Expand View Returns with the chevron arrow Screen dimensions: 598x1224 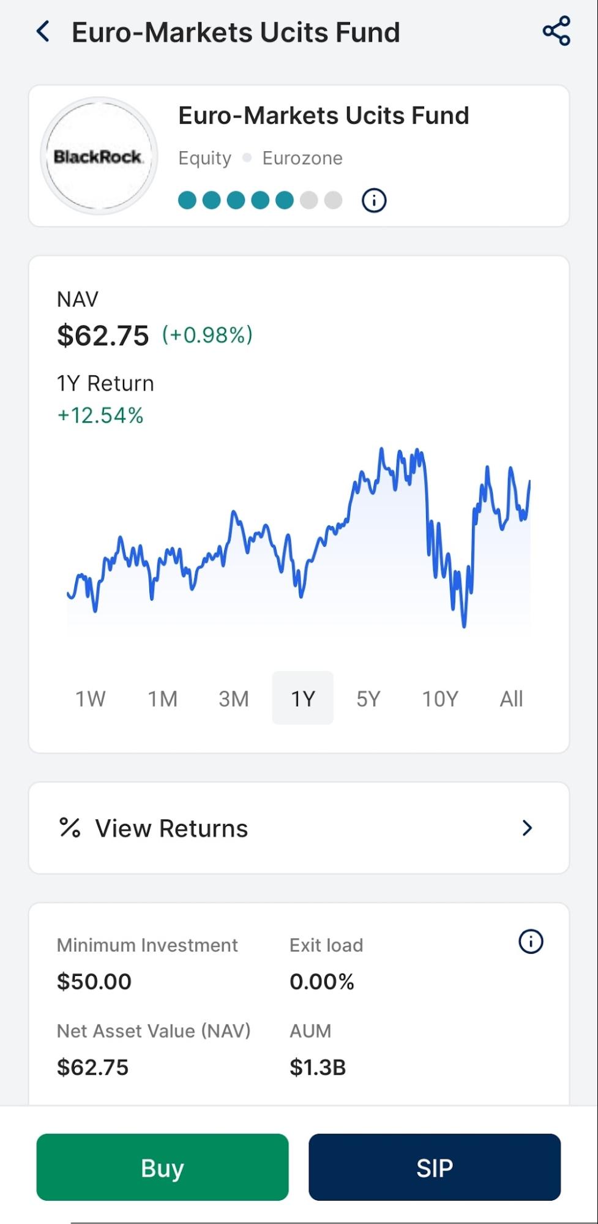(527, 828)
